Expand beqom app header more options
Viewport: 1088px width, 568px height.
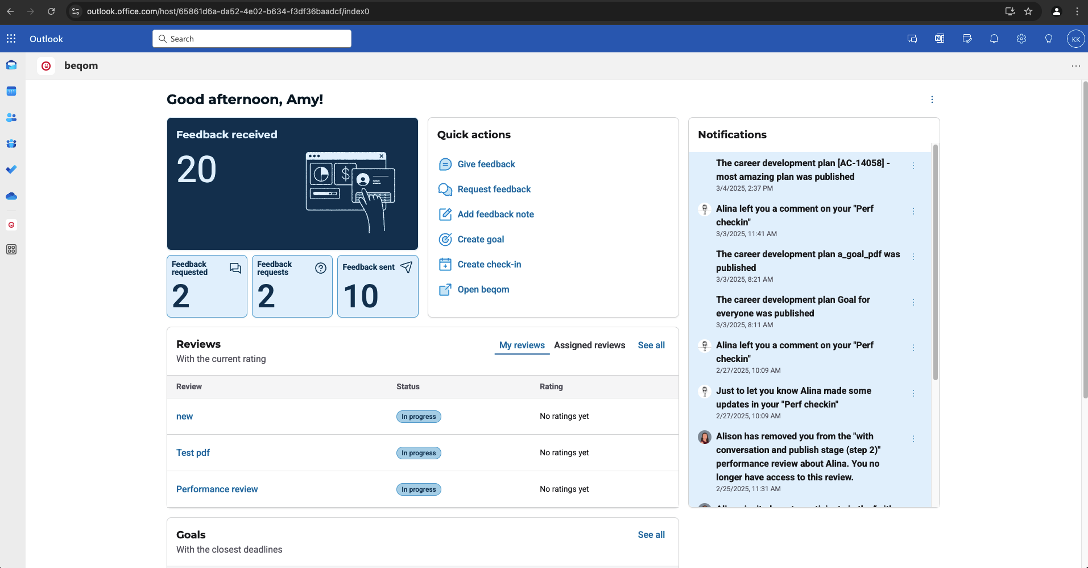tap(1075, 66)
